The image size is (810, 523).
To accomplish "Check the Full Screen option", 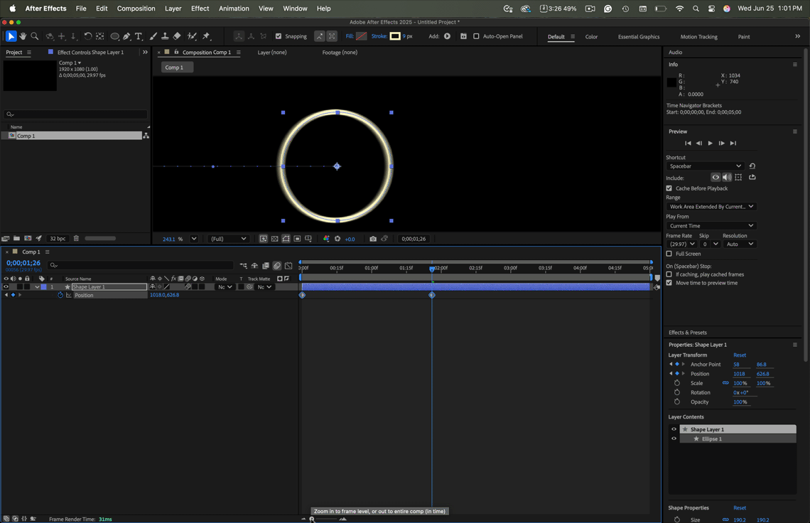I will pyautogui.click(x=669, y=253).
